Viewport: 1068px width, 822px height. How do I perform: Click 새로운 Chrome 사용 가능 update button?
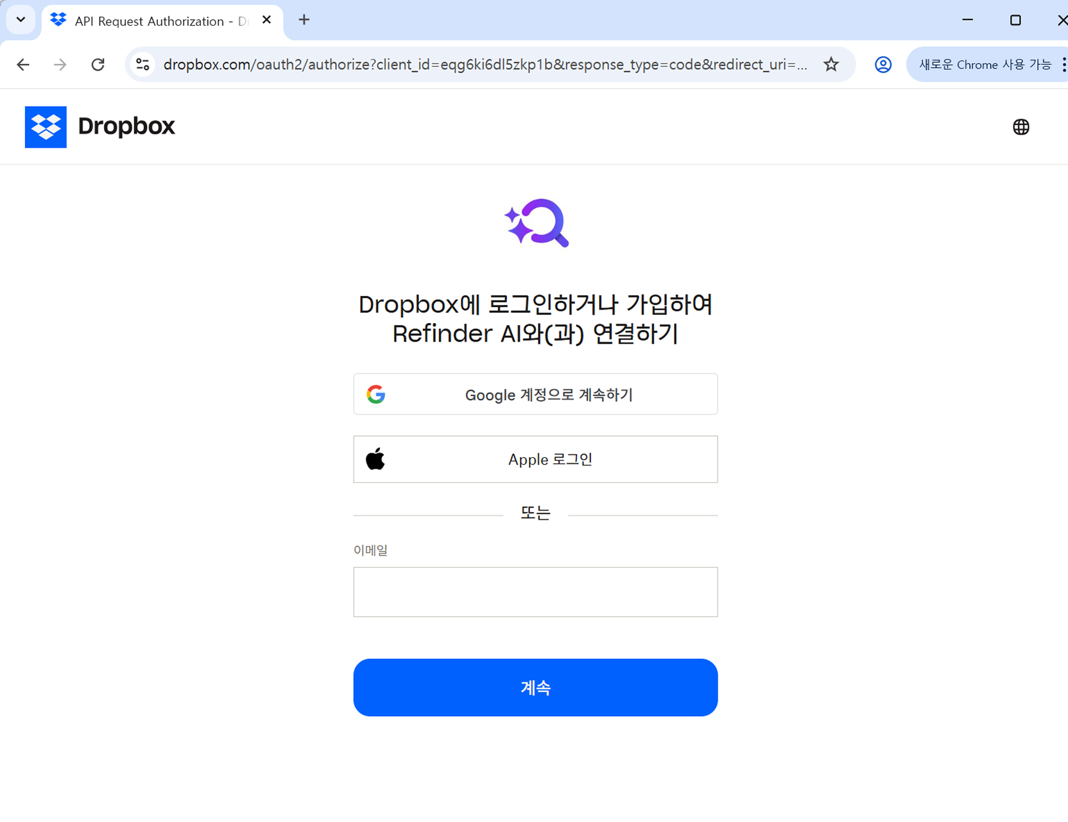pyautogui.click(x=984, y=64)
